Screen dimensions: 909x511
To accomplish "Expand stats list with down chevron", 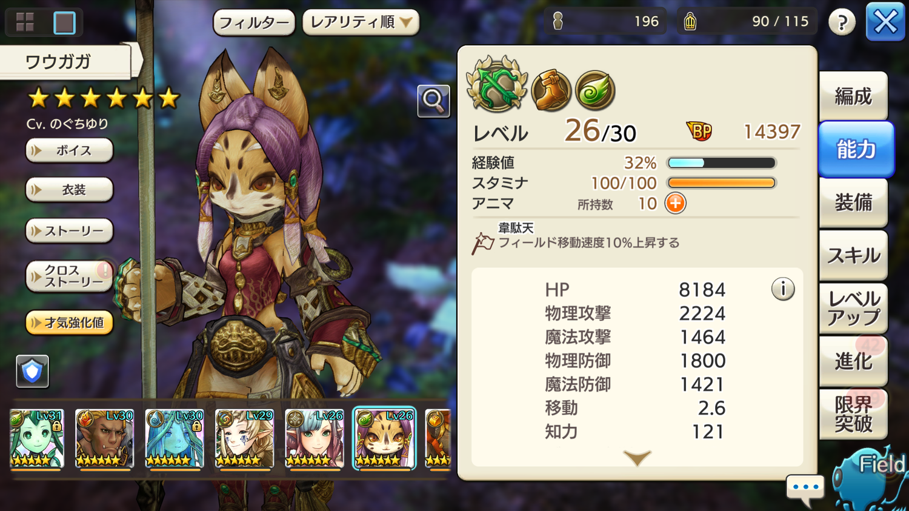I will pyautogui.click(x=637, y=457).
